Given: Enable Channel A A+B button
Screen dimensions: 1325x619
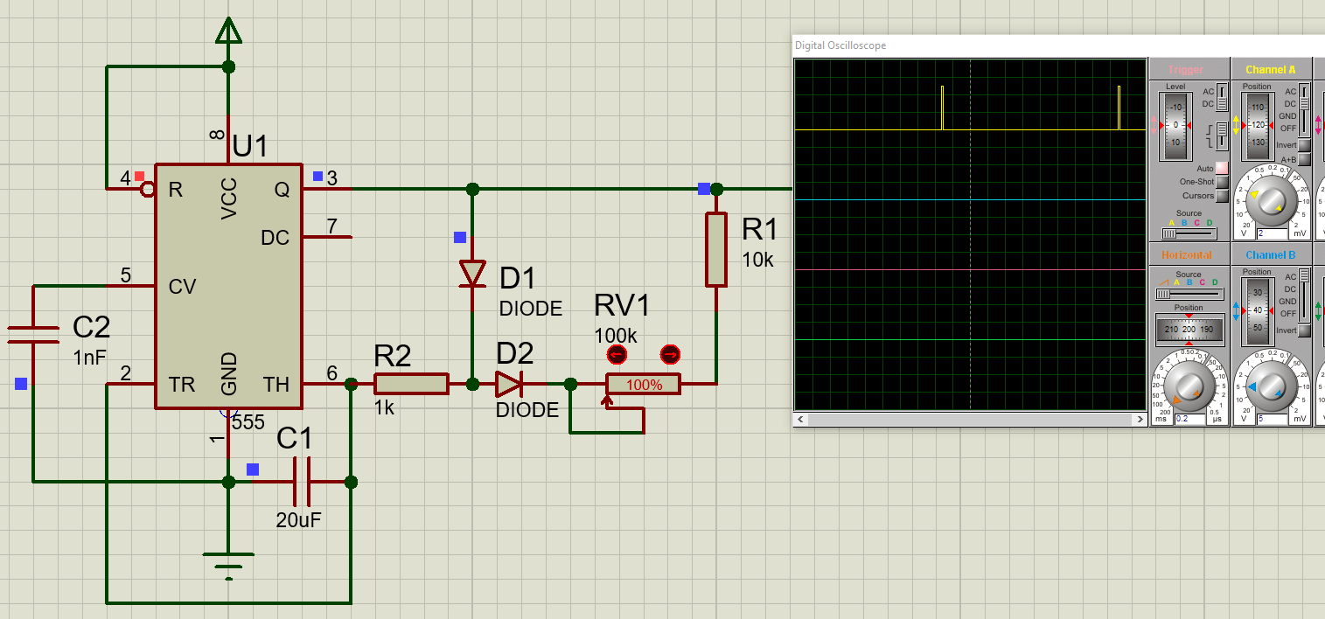Looking at the screenshot, I should (1304, 159).
